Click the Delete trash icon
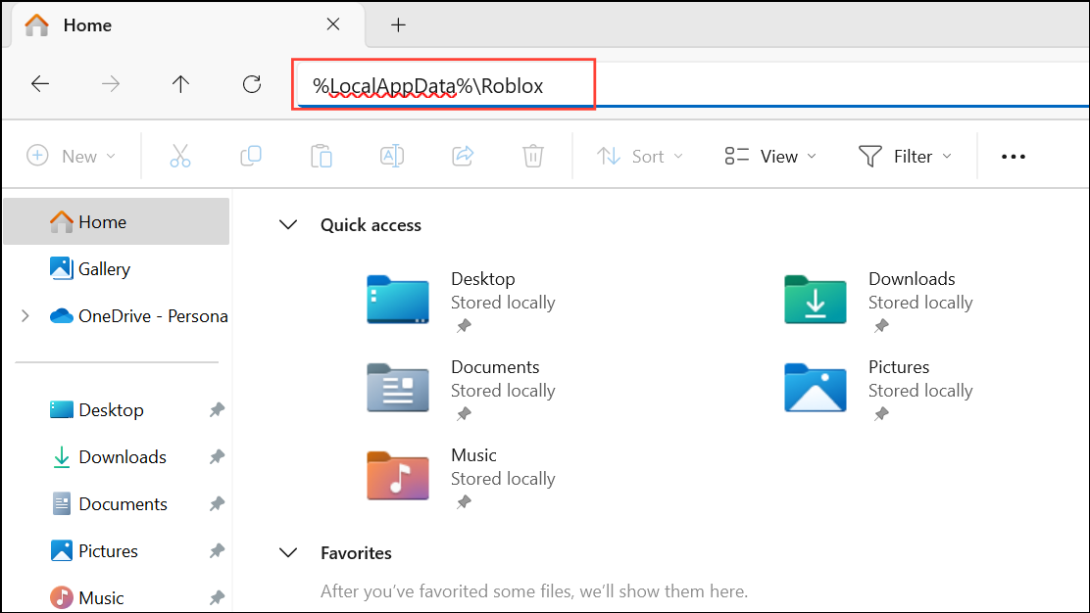 click(533, 156)
